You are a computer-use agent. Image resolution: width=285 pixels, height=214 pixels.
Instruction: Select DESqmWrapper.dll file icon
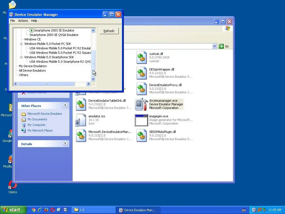142,73
